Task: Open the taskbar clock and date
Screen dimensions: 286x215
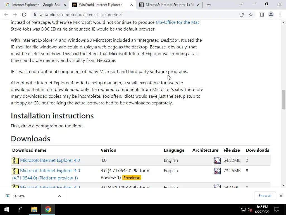Action: click(262, 209)
